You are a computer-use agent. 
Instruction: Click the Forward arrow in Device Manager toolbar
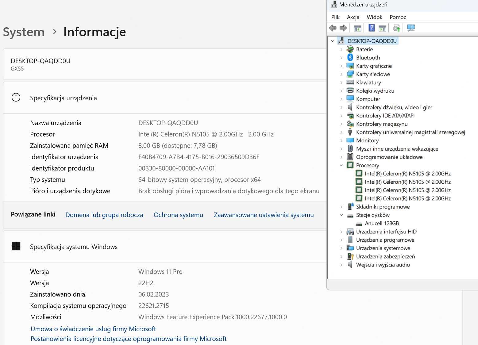343,28
